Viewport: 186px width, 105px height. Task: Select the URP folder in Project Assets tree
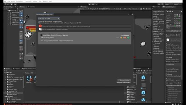(10, 93)
